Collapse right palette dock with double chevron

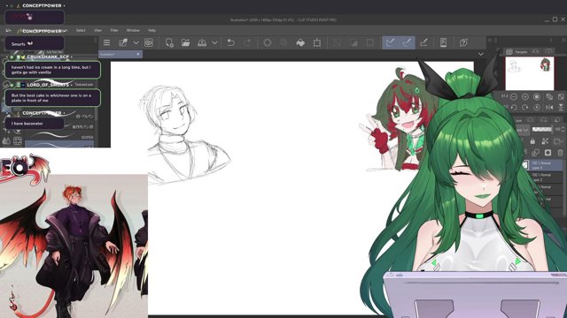(490, 40)
